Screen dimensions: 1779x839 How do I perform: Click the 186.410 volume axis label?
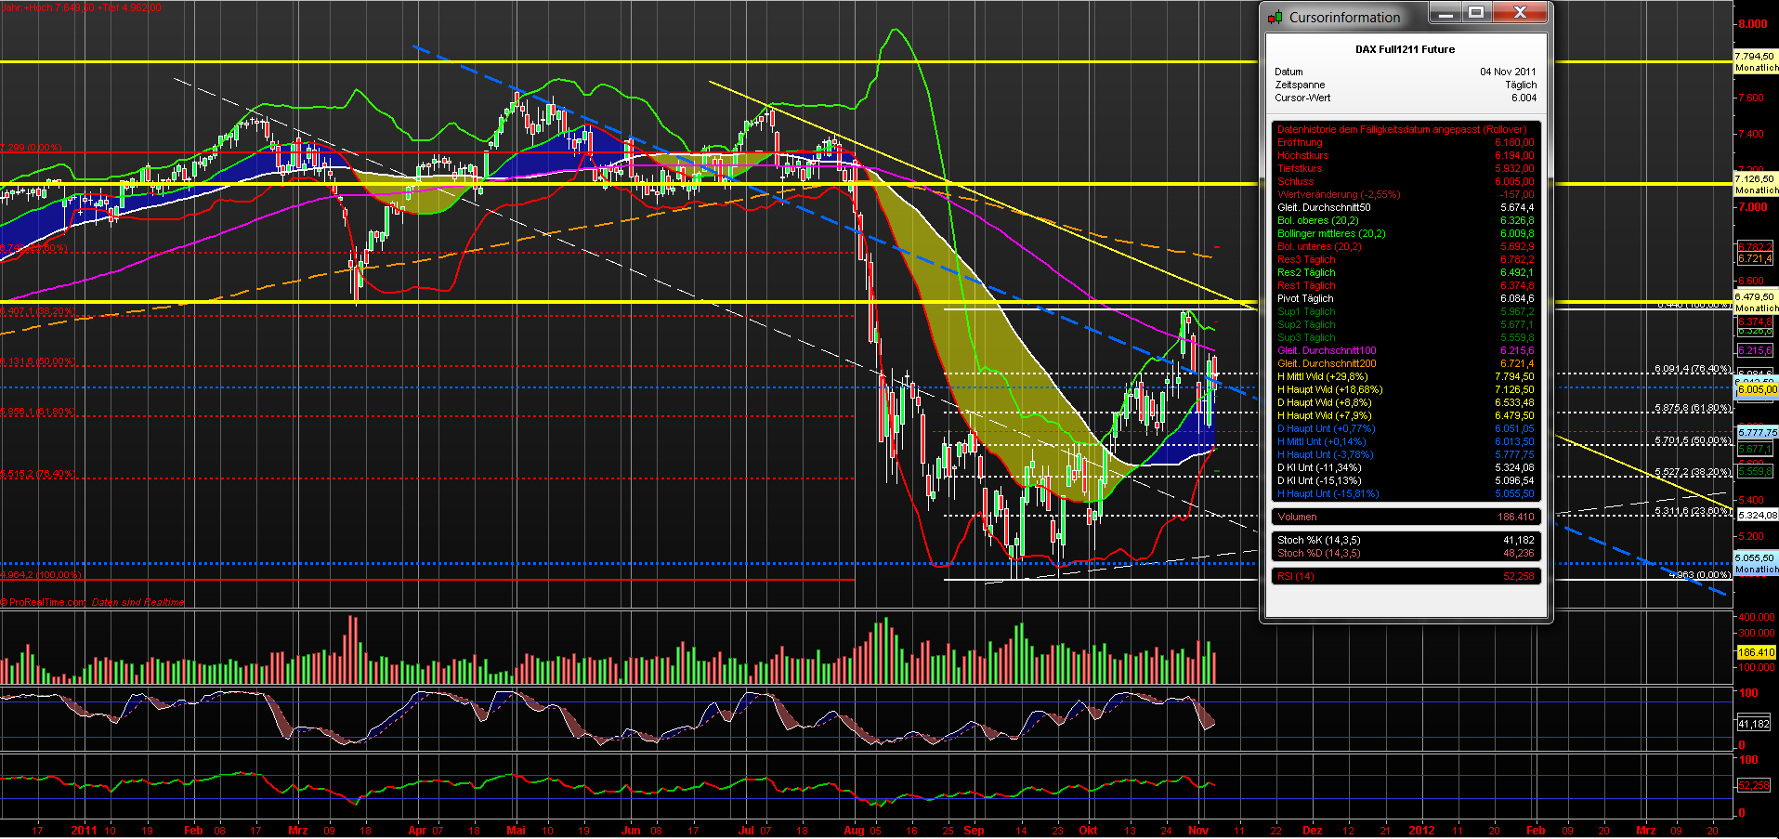[x=1755, y=652]
